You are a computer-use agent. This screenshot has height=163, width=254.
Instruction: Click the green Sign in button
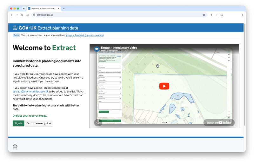click(18, 123)
